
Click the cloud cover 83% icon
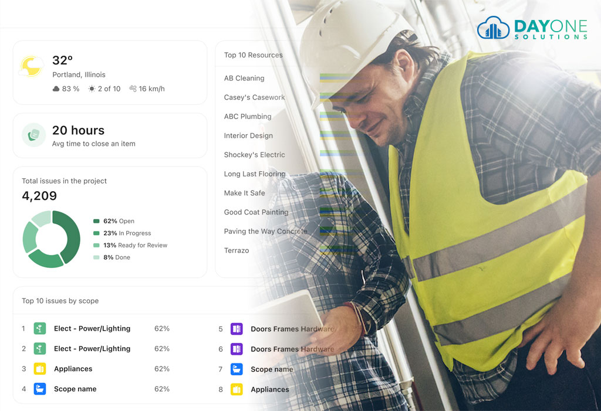[56, 89]
